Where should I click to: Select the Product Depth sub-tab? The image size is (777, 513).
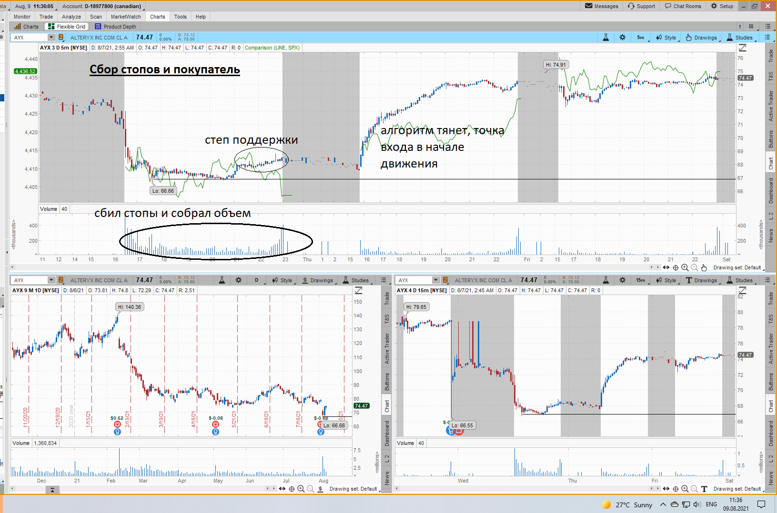point(116,27)
